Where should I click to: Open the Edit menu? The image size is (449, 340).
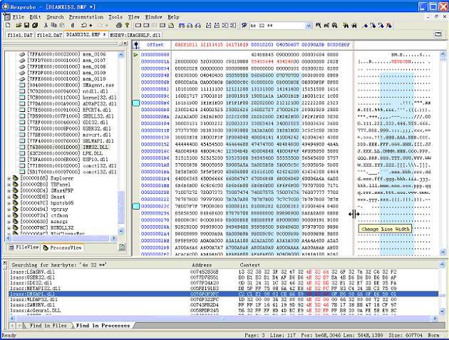click(35, 17)
